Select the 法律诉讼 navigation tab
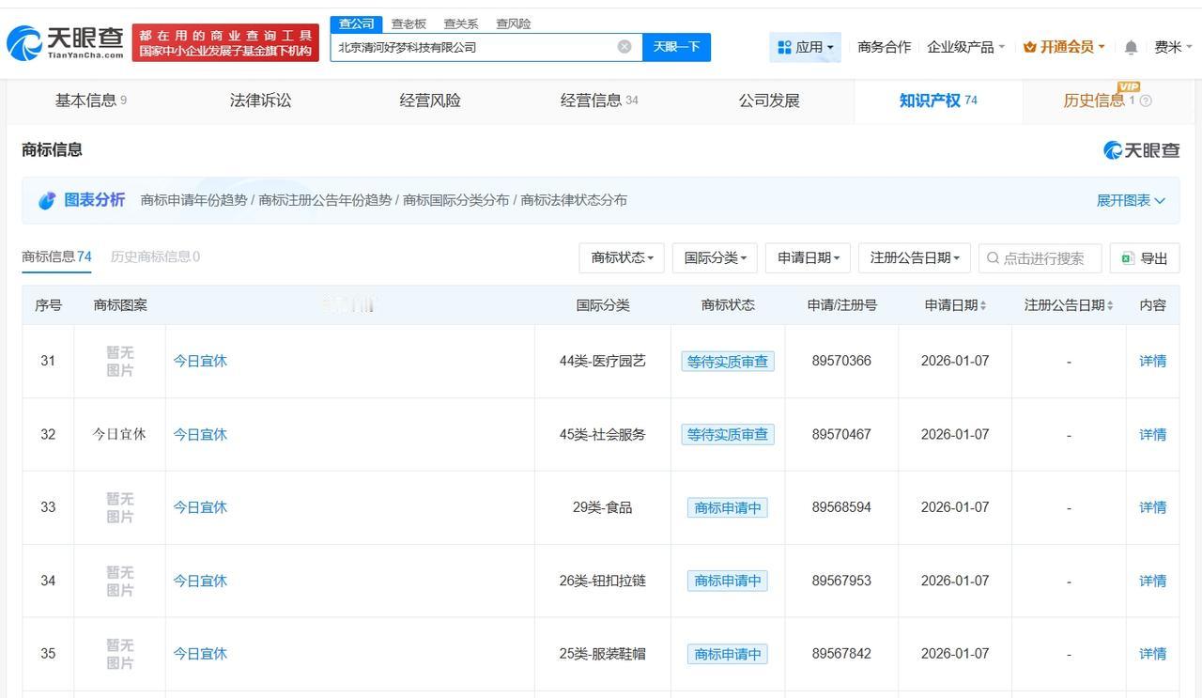The height and width of the screenshot is (698, 1202). click(x=260, y=100)
